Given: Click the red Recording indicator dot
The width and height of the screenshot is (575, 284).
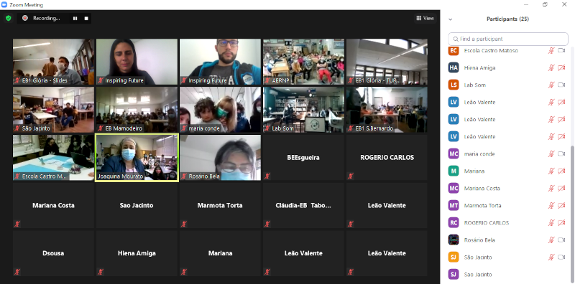Looking at the screenshot, I should coord(25,18).
